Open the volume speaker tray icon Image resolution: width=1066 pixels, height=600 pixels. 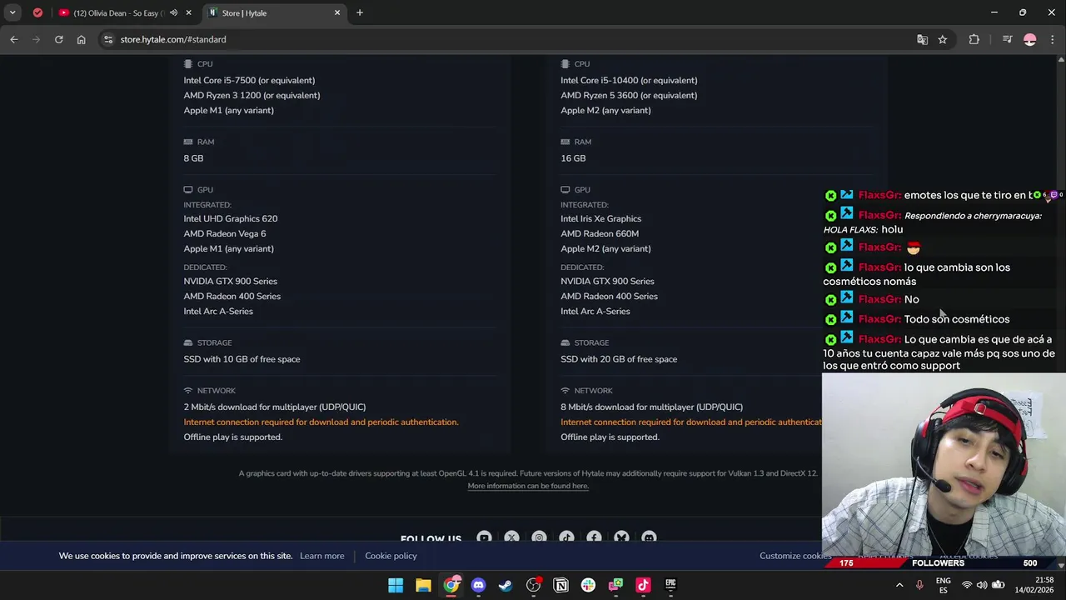tap(982, 585)
